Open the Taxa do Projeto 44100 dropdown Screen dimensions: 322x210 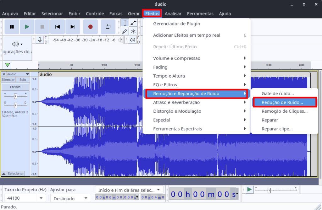click(x=41, y=198)
